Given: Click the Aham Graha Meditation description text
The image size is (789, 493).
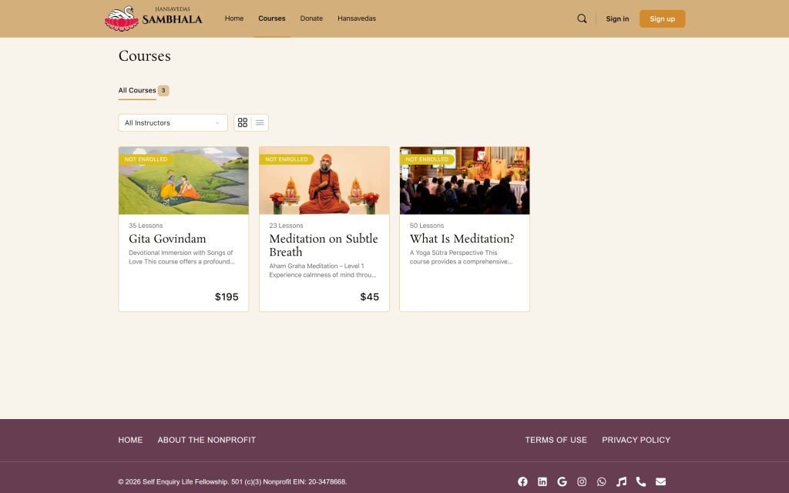Looking at the screenshot, I should 323,270.
